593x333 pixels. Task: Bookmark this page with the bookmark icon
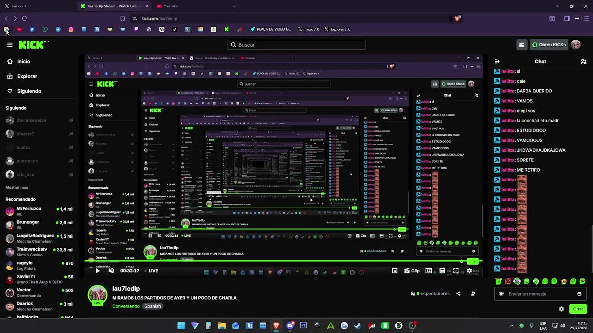122,18
